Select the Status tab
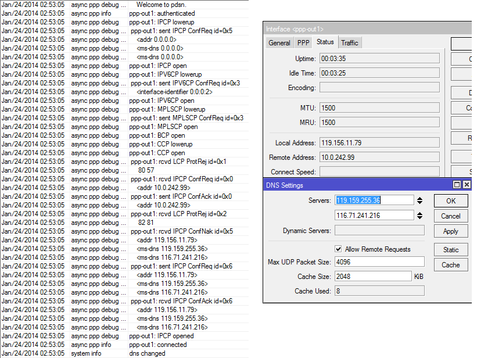The image size is (477, 358). 325,42
